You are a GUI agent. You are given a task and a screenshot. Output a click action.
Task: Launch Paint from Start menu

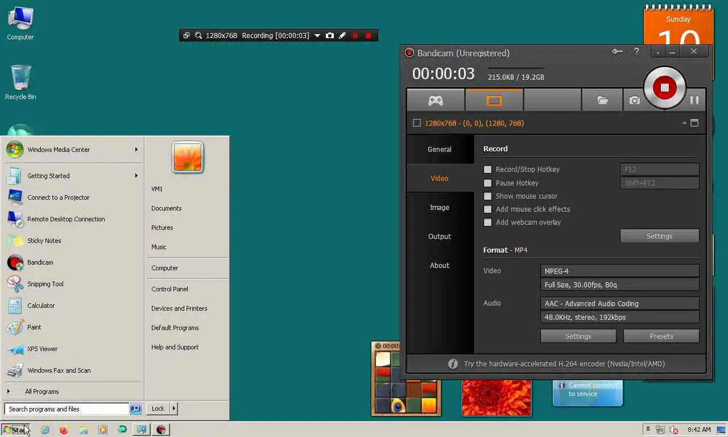coord(73,327)
